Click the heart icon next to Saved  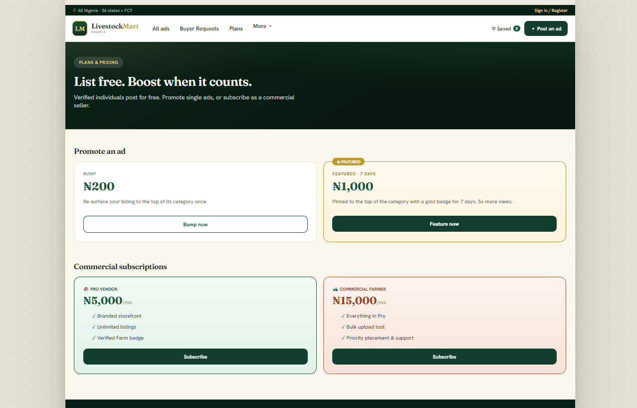tap(494, 28)
